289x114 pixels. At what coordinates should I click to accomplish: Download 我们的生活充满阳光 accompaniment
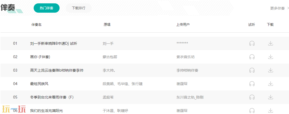click(x=270, y=110)
